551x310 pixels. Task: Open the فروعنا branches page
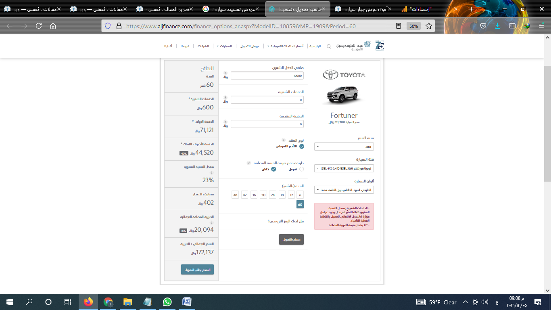pos(185,46)
